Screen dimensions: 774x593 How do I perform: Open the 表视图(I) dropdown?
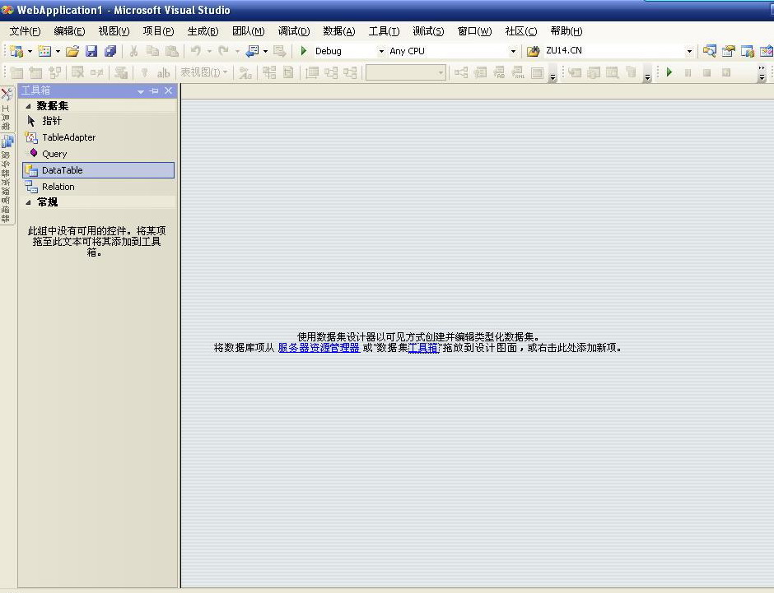[204, 72]
